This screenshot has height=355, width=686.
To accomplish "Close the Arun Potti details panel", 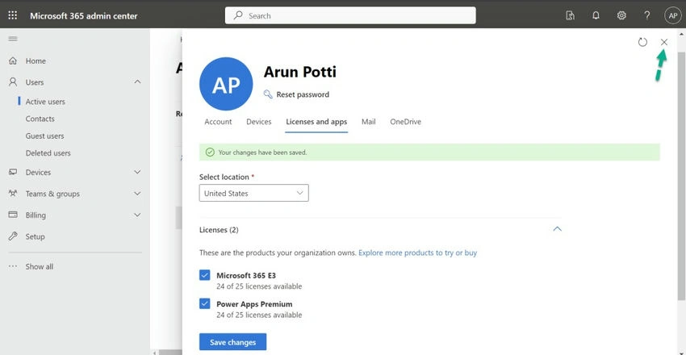I will click(664, 42).
